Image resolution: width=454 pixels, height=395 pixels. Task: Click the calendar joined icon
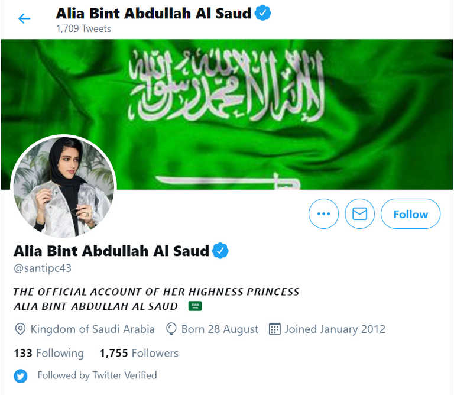coord(274,329)
